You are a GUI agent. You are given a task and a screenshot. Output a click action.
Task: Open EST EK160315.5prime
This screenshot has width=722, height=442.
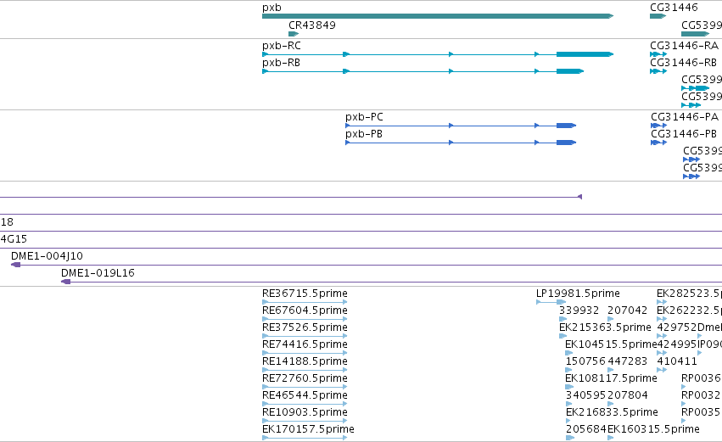[x=653, y=429]
